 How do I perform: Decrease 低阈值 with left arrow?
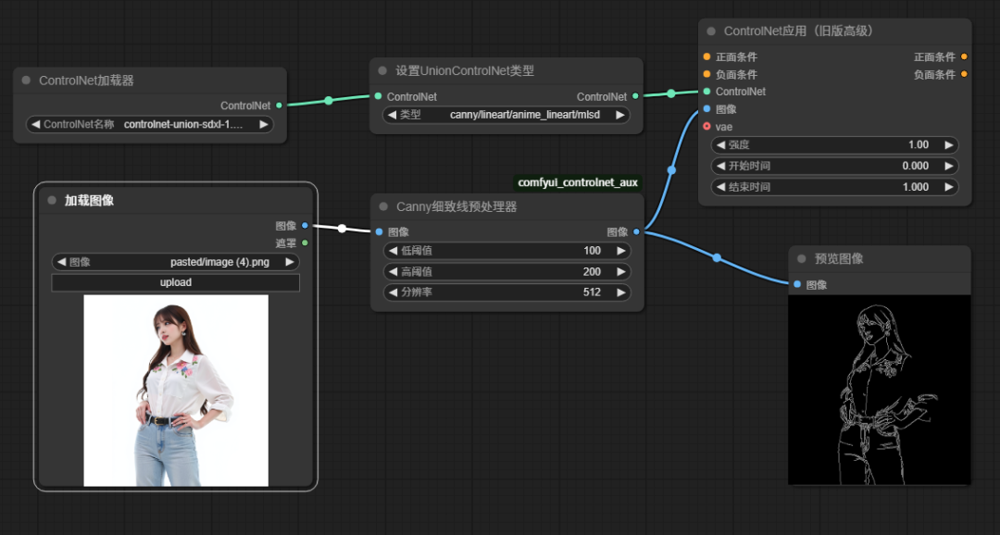click(x=393, y=251)
